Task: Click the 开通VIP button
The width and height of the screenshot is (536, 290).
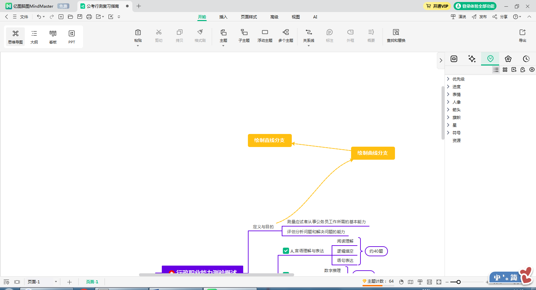Action: 437,6
